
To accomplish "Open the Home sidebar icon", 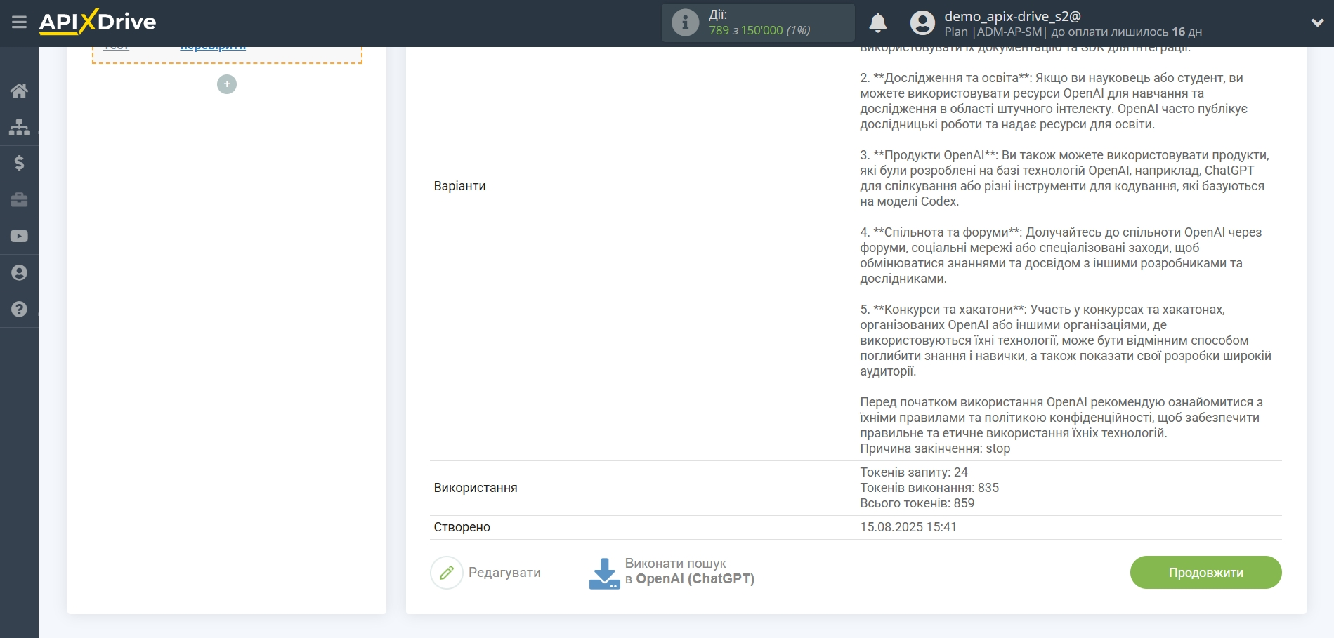I will pos(19,91).
